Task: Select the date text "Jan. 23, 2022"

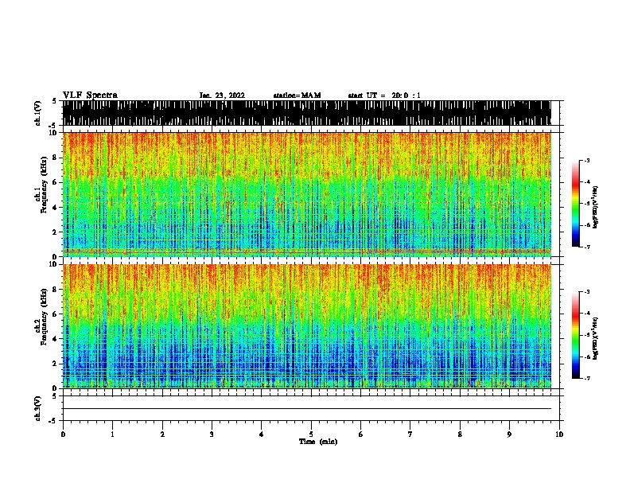Action: pyautogui.click(x=222, y=95)
